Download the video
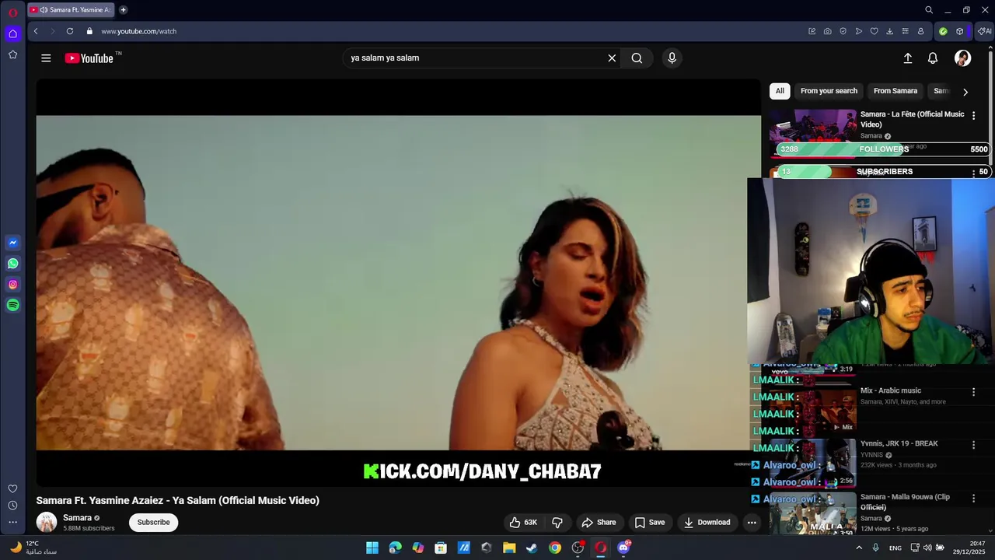Image resolution: width=995 pixels, height=560 pixels. (707, 523)
